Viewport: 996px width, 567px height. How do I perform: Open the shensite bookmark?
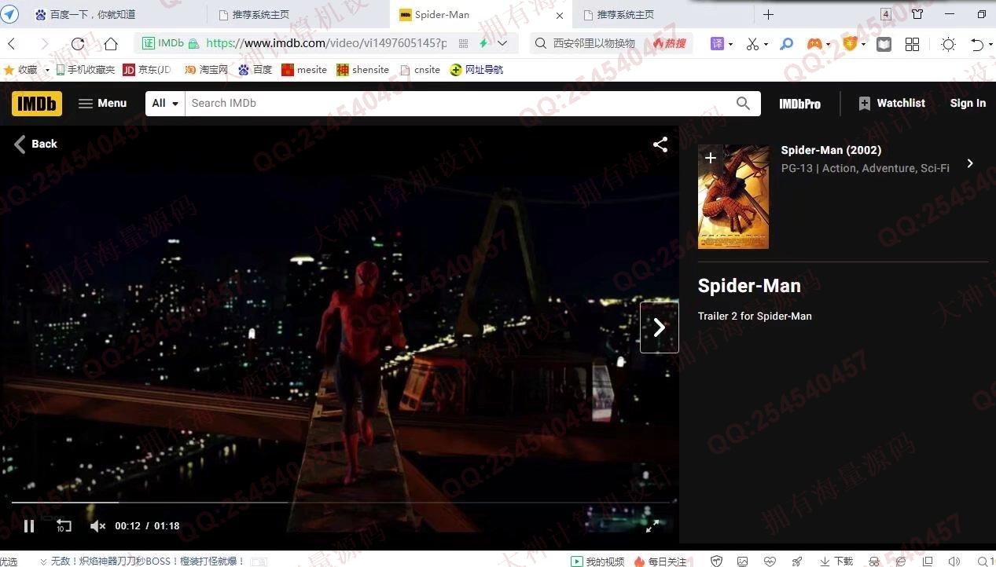362,70
